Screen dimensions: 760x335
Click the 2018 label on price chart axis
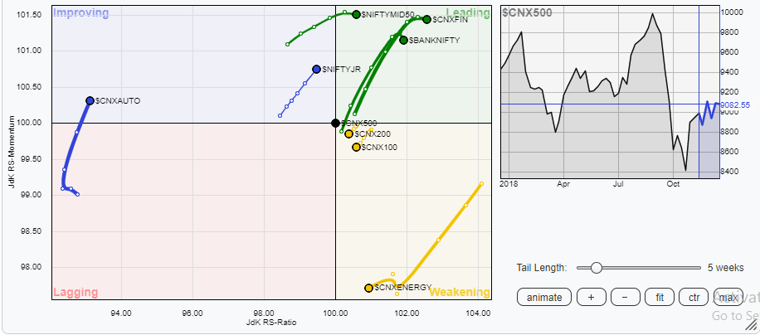pyautogui.click(x=509, y=184)
